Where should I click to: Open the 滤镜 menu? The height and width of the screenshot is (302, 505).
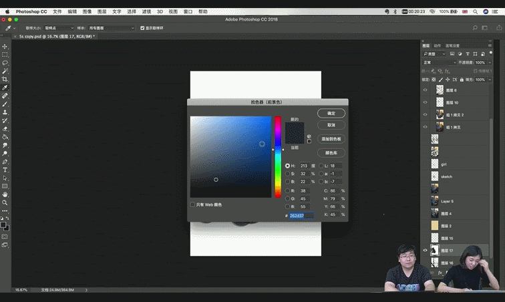click(x=146, y=11)
